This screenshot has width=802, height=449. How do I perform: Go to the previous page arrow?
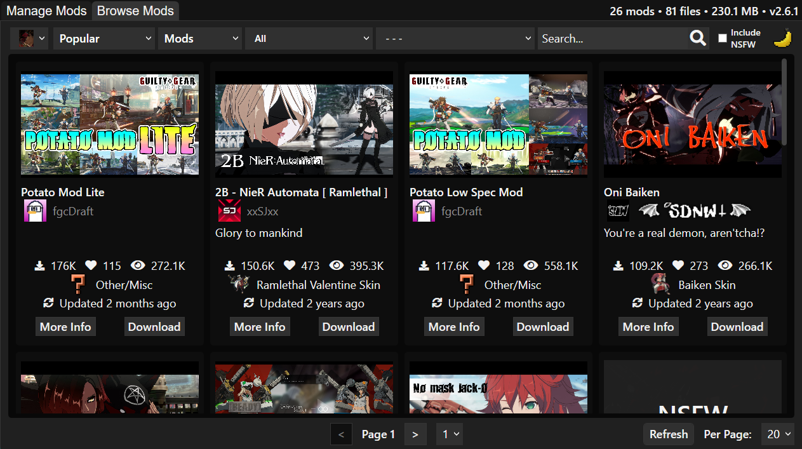click(x=342, y=434)
